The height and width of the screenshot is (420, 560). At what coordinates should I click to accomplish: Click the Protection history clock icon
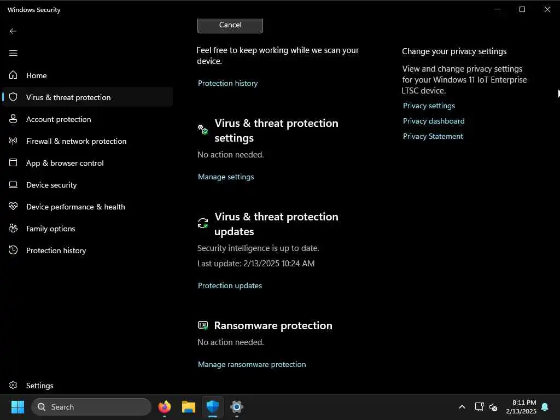13,250
